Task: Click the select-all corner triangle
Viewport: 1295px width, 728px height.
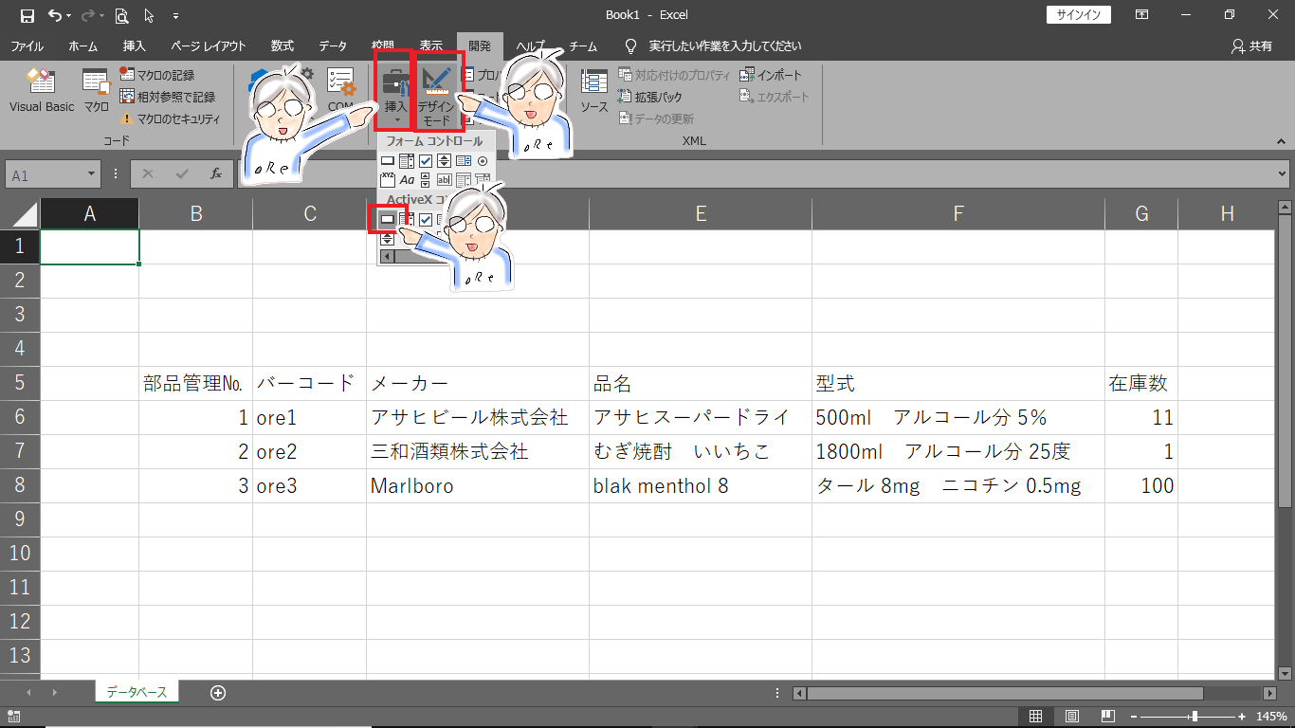Action: pos(26,214)
